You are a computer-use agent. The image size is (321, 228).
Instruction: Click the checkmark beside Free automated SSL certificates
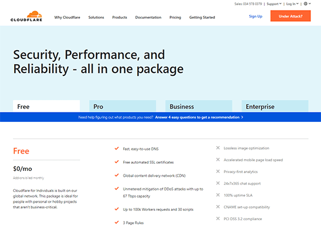click(117, 162)
